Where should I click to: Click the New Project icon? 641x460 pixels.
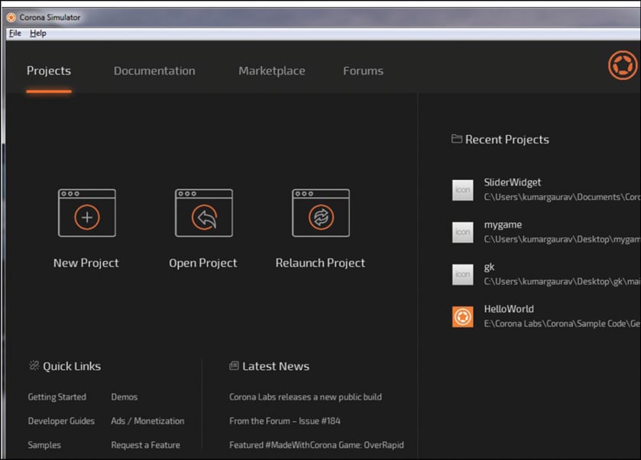(86, 213)
